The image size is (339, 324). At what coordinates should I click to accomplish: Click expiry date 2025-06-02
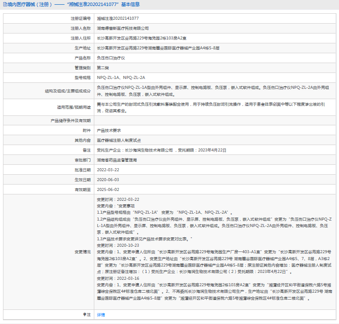click(x=108, y=190)
